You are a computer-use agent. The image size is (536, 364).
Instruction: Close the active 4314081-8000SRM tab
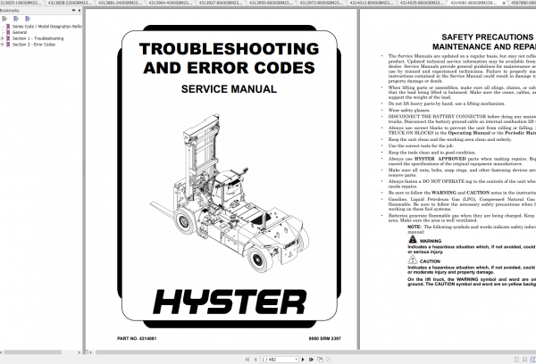504,3
